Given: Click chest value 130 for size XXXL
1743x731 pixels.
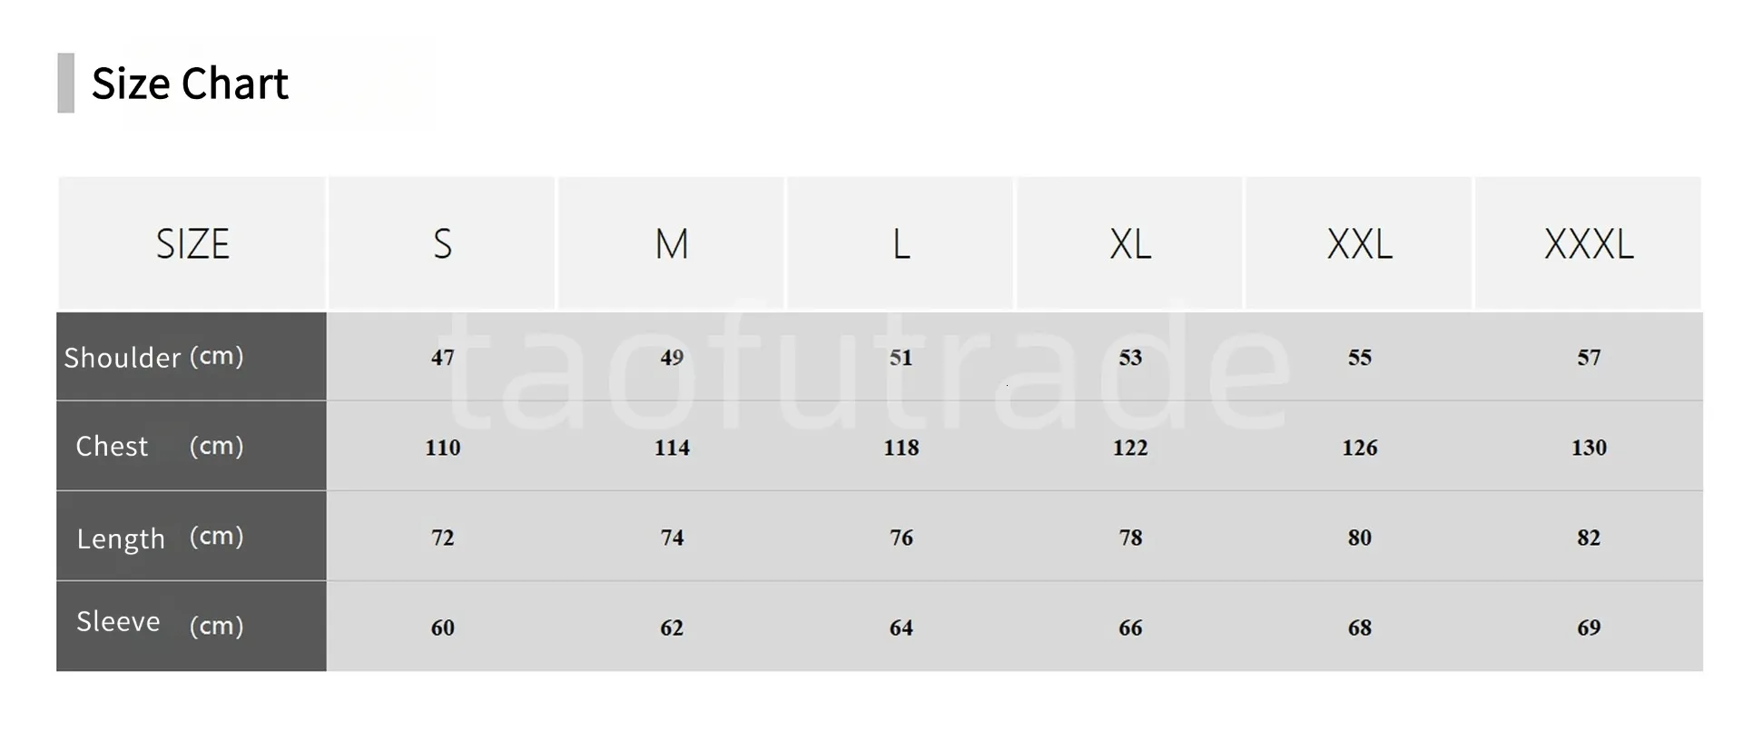Looking at the screenshot, I should pos(1589,448).
